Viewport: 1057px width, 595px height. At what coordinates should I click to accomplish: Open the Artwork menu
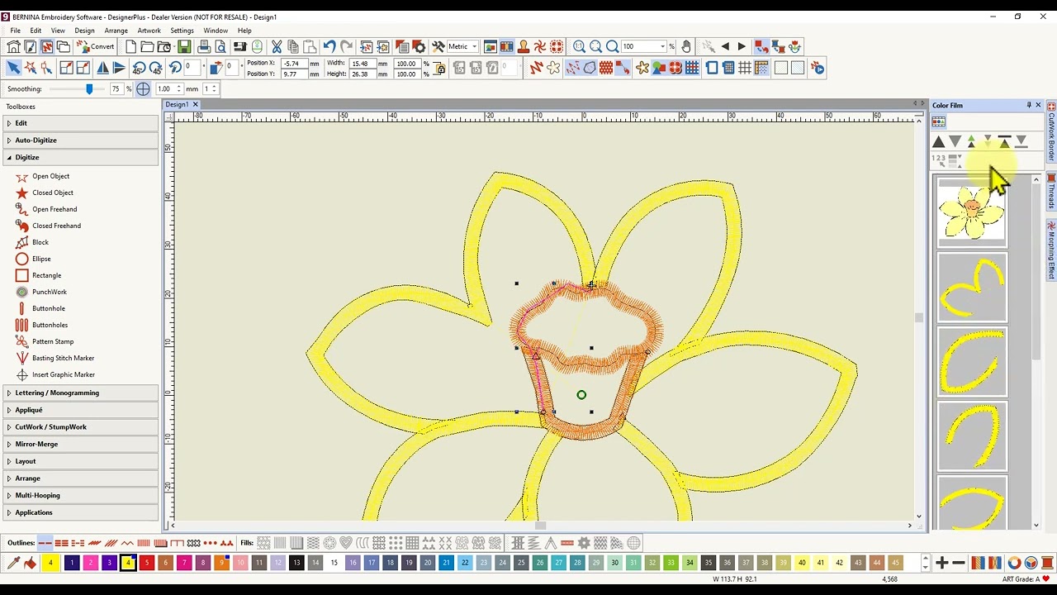149,31
